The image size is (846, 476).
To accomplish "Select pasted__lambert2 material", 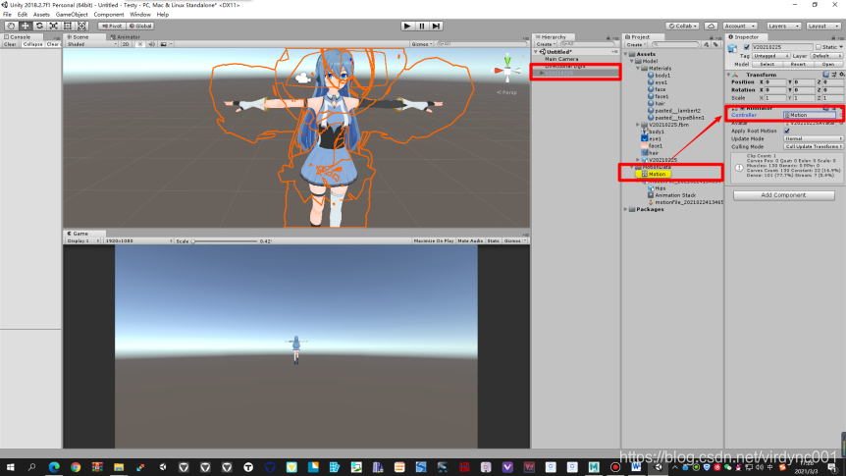I will [674, 111].
